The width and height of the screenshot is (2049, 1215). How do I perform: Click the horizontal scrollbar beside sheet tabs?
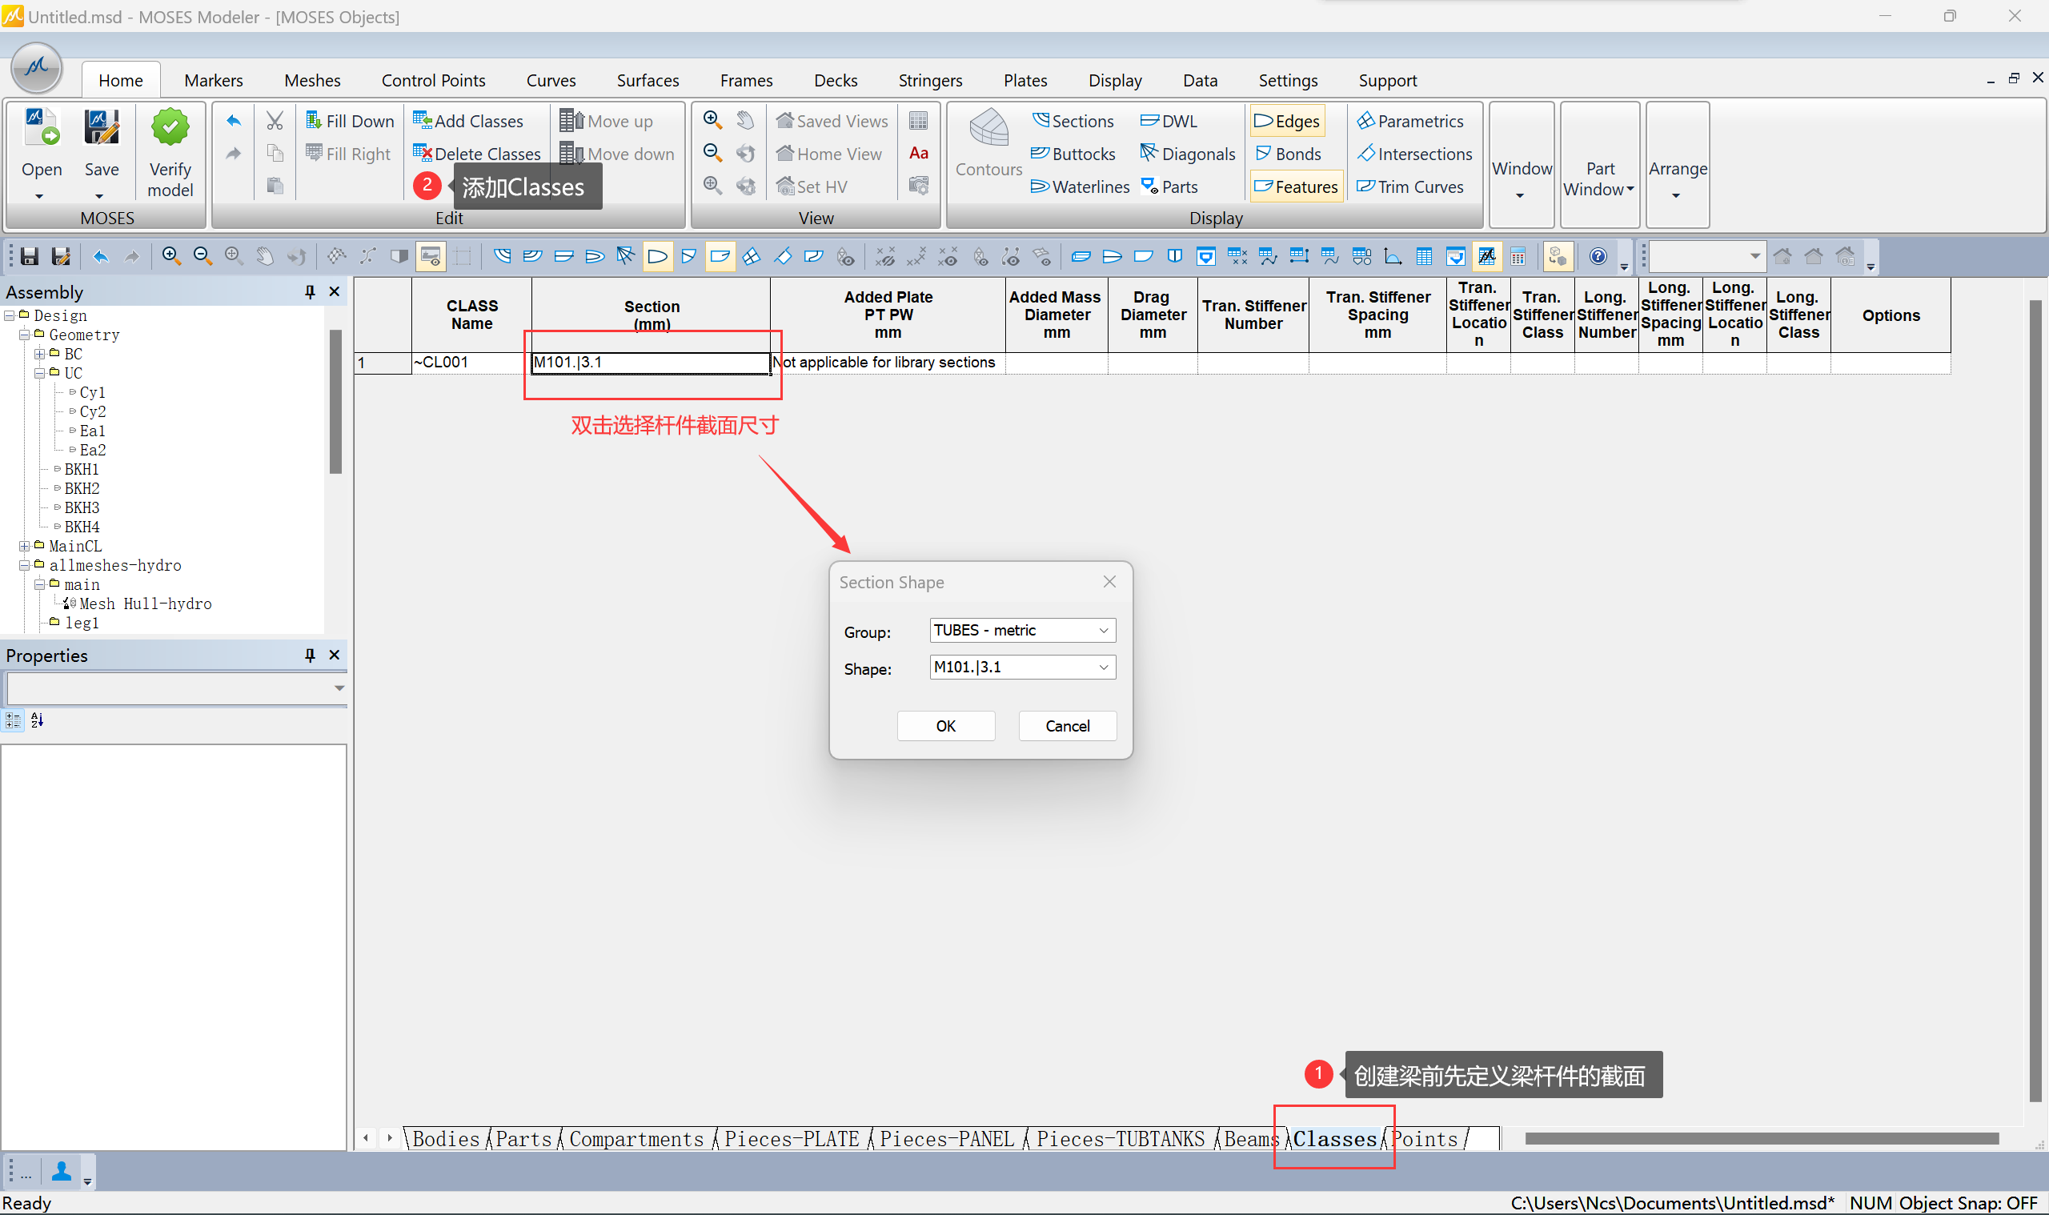pos(1760,1139)
